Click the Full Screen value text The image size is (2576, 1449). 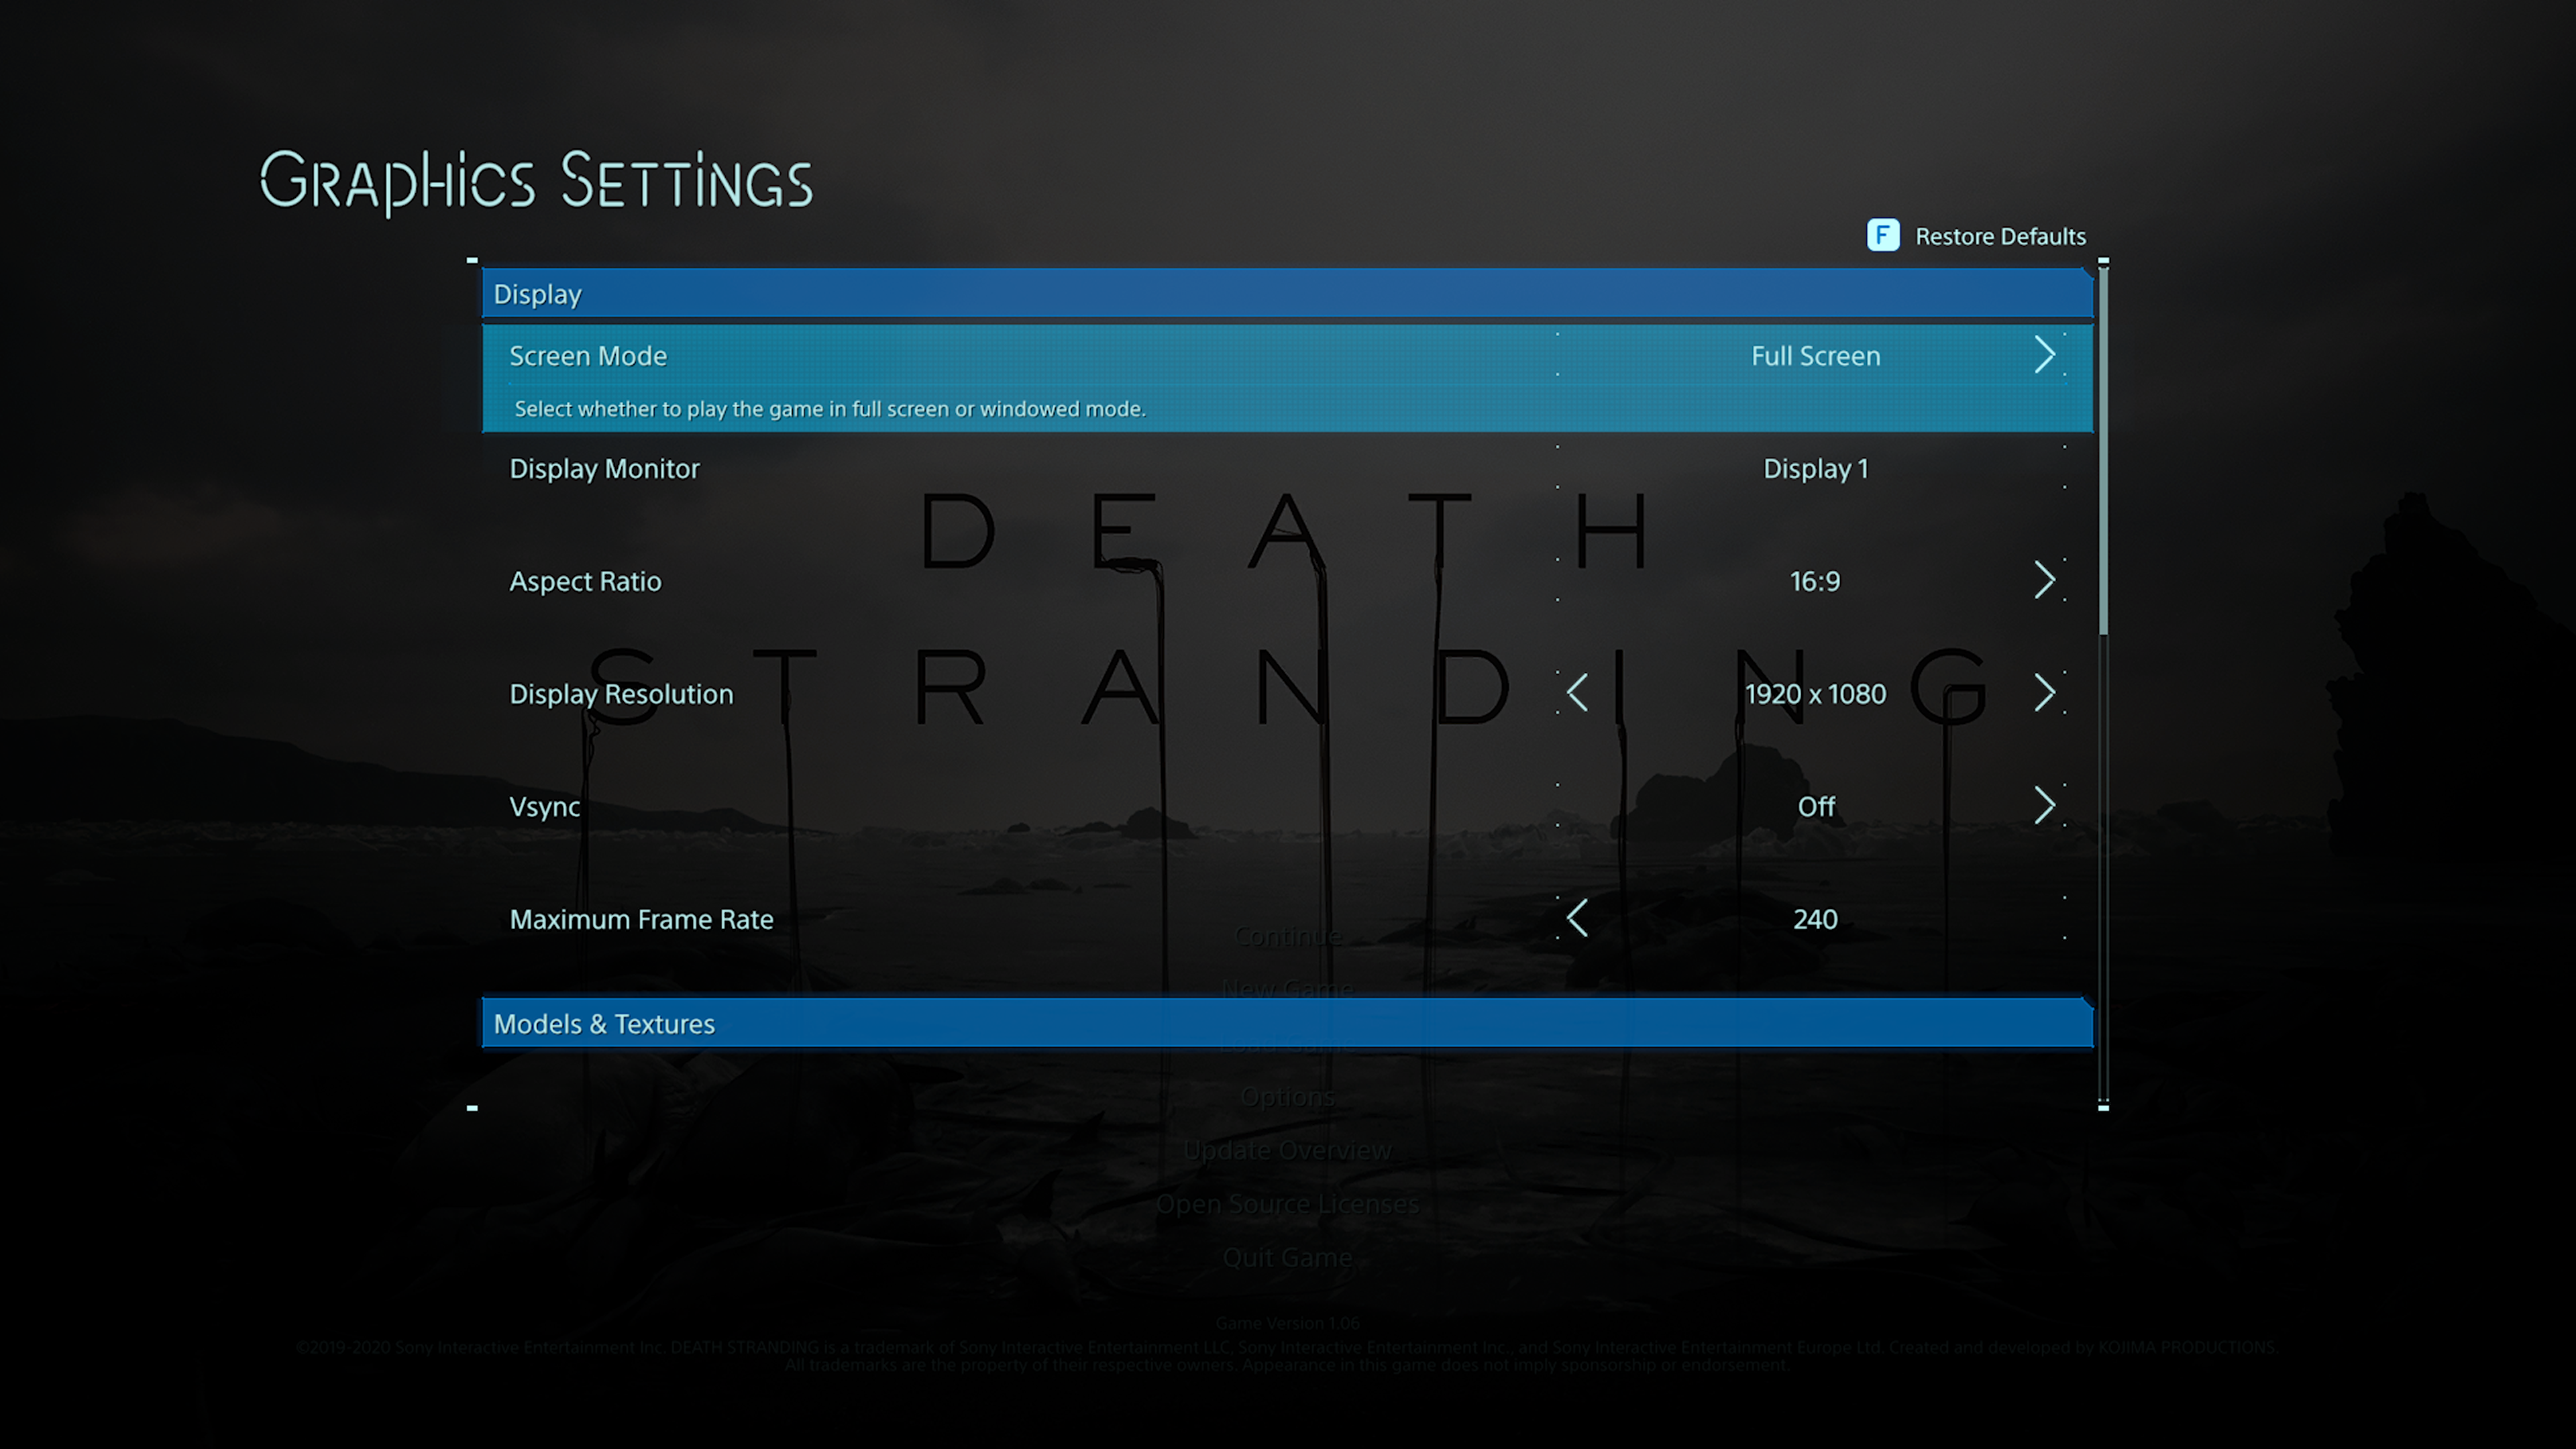[1815, 356]
